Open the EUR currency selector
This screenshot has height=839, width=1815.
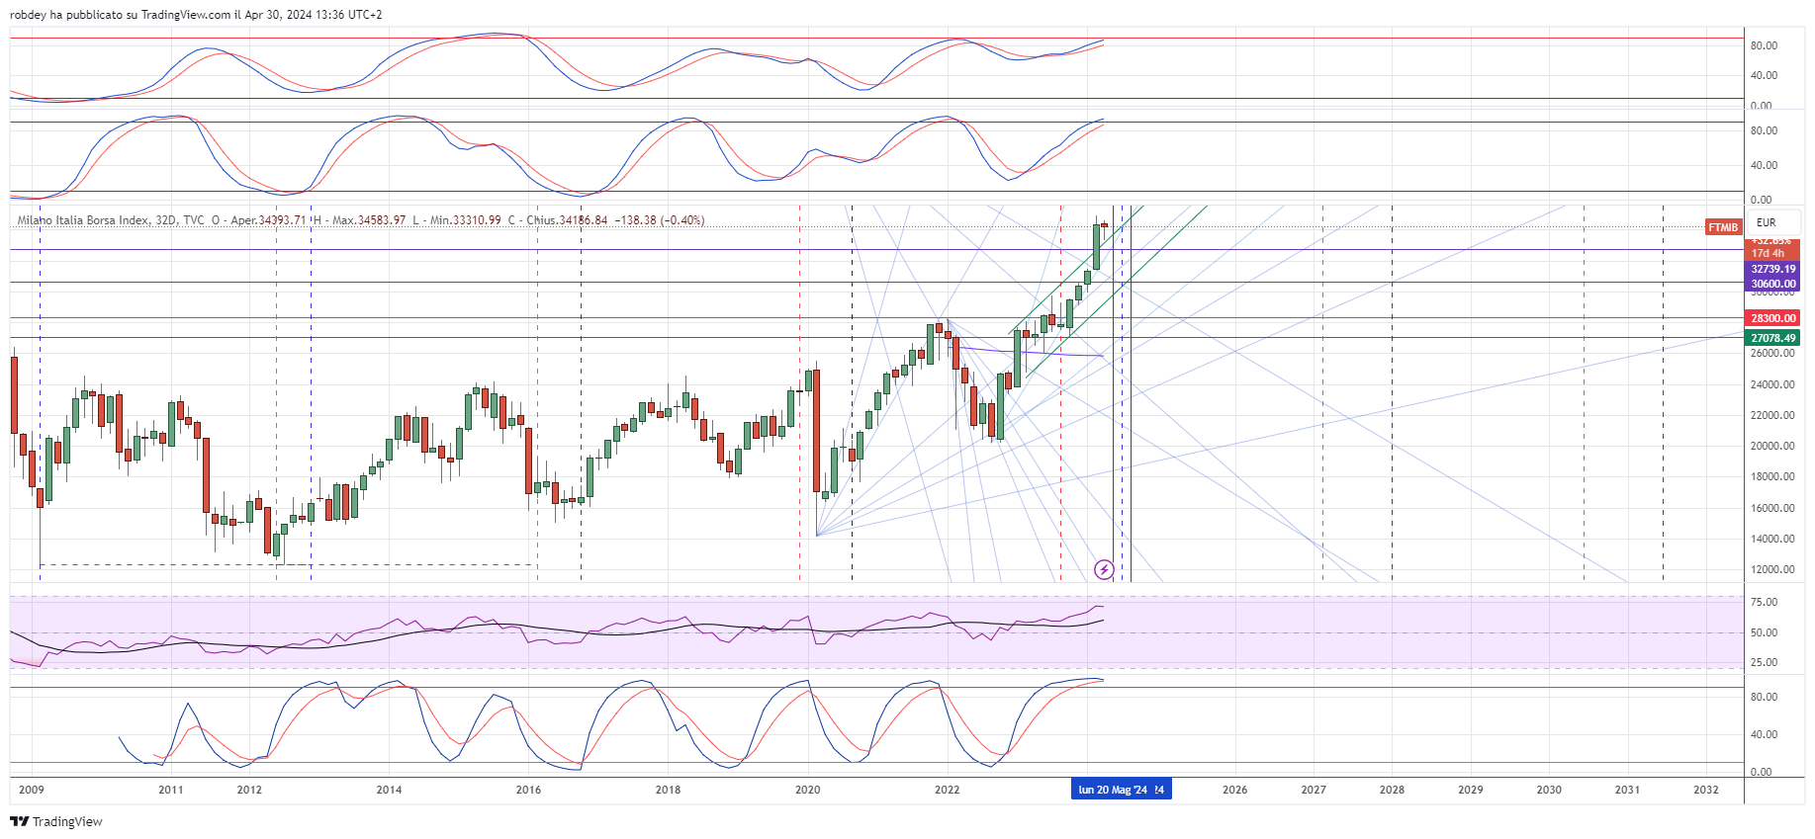click(1772, 222)
